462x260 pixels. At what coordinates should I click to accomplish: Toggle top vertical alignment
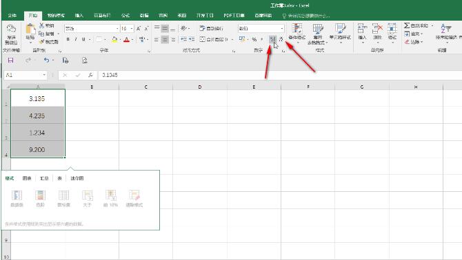tap(157, 28)
